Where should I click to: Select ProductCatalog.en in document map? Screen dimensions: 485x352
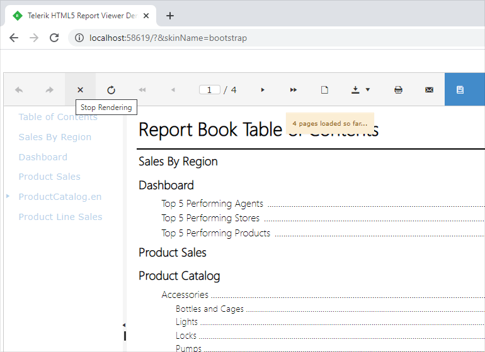tap(60, 197)
